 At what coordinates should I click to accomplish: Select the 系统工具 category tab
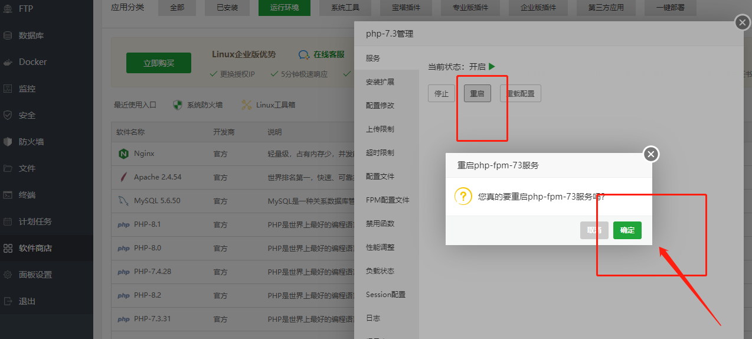[x=345, y=8]
